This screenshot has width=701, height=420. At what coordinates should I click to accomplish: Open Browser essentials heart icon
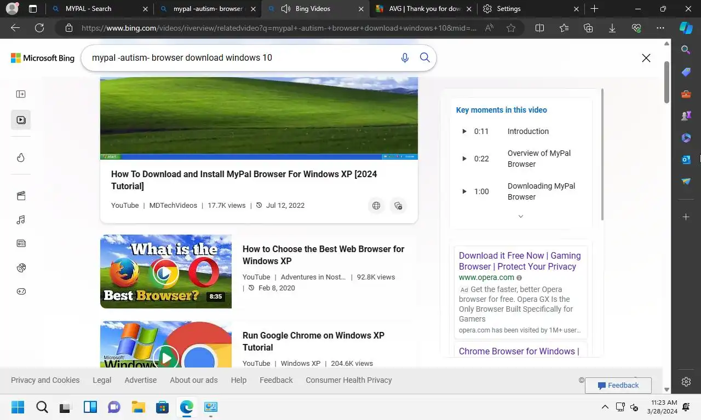[x=636, y=28]
